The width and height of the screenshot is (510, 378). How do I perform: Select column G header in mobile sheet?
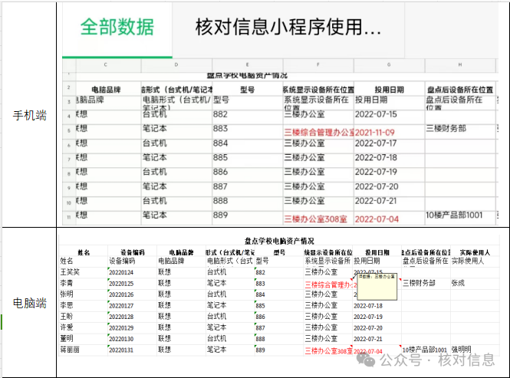[x=389, y=64]
